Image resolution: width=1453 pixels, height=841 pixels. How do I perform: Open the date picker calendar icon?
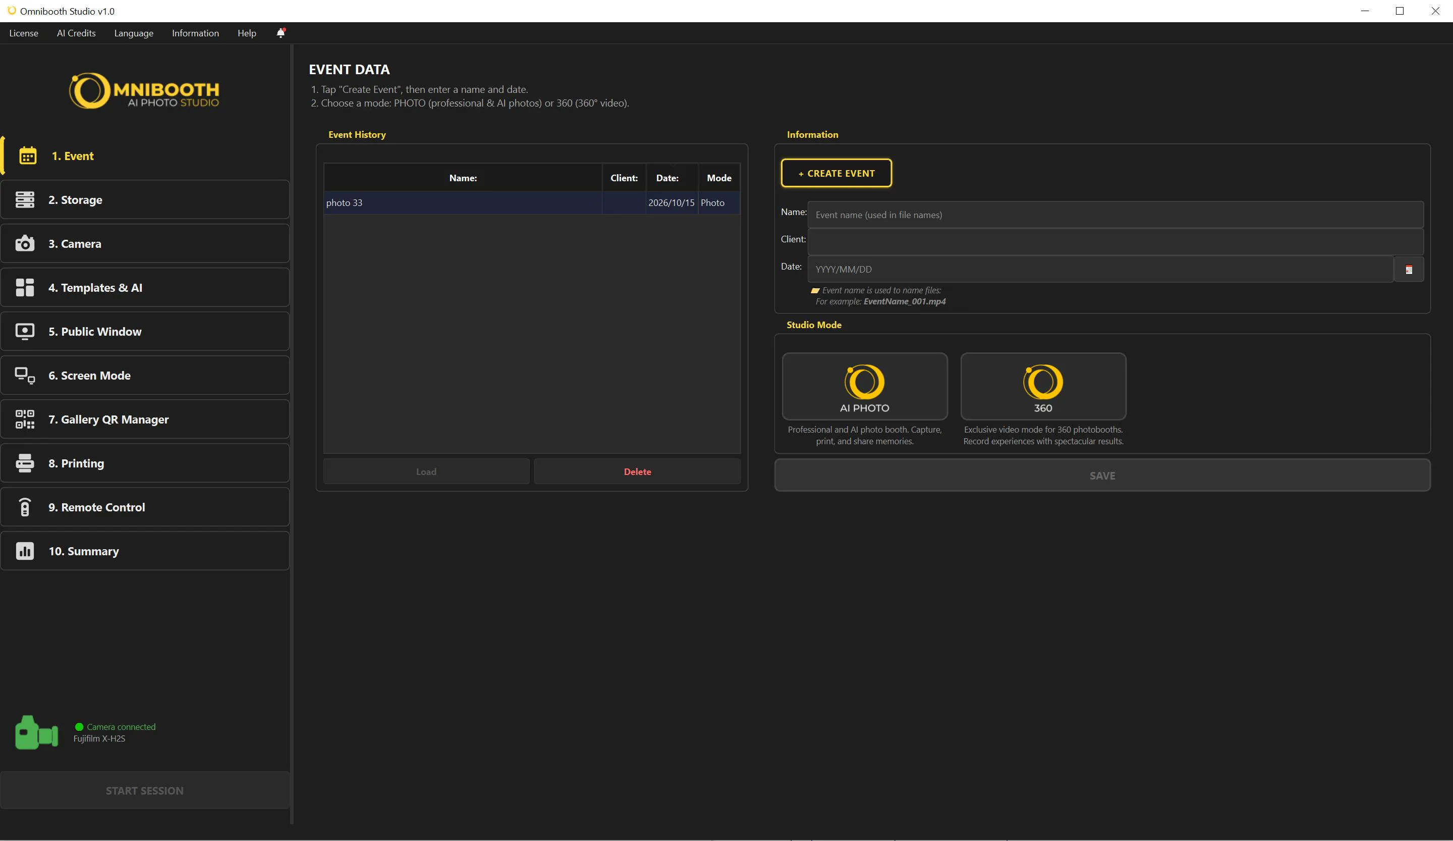tap(1409, 270)
